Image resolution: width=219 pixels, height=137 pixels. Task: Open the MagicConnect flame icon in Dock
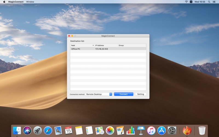coord(187,130)
